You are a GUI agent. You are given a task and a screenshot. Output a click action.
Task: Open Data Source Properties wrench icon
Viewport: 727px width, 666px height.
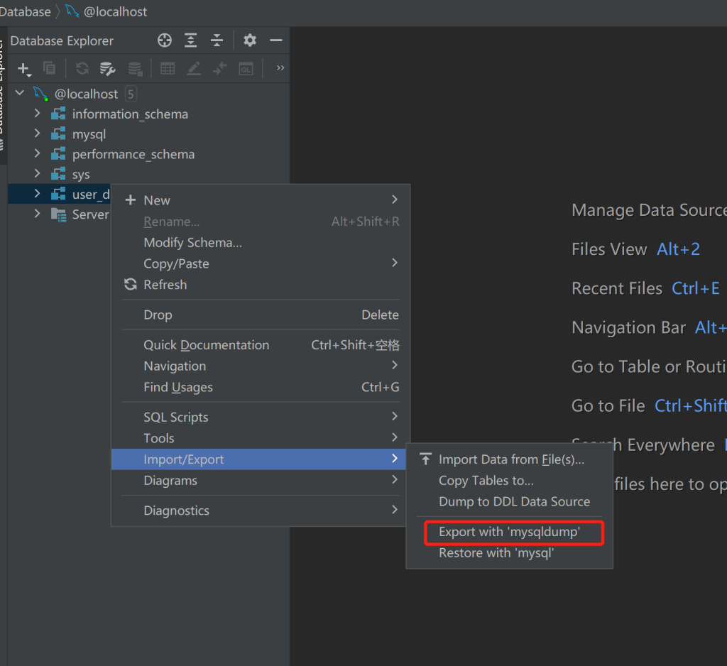(107, 69)
